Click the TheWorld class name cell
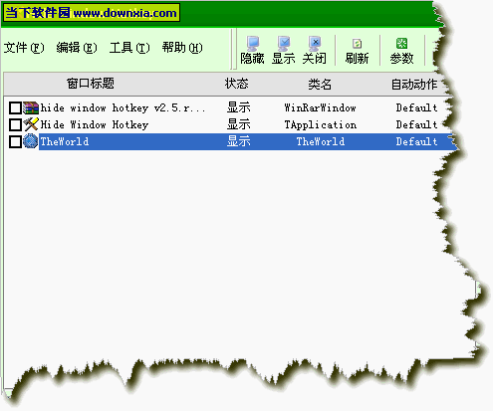The image size is (493, 411). [321, 141]
